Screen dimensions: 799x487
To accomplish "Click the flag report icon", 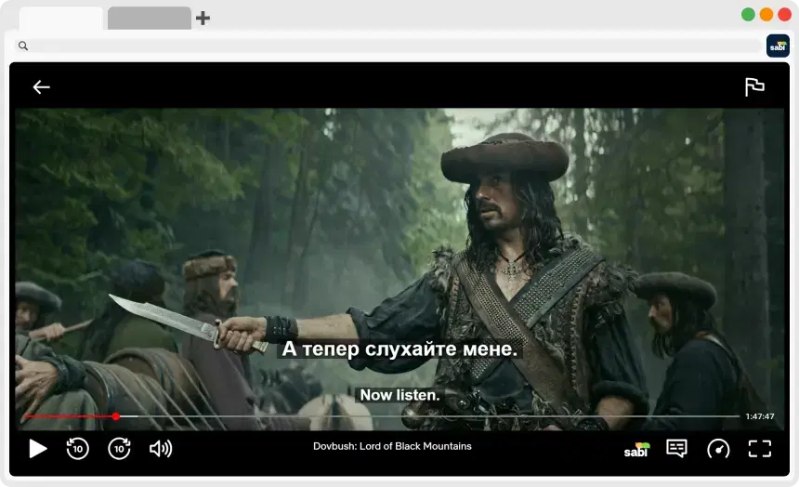I will (754, 86).
